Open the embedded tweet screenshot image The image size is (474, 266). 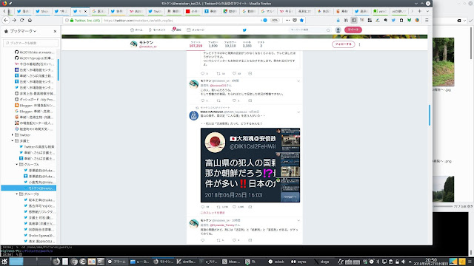250,165
